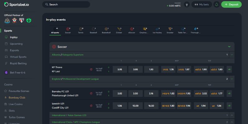This screenshot has width=248, height=124.
Task: Click the Southampton partner crest
Action: [x=14, y=20]
